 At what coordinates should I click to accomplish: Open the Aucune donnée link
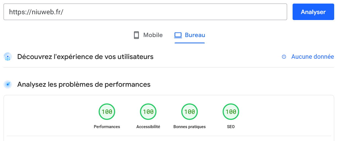313,57
